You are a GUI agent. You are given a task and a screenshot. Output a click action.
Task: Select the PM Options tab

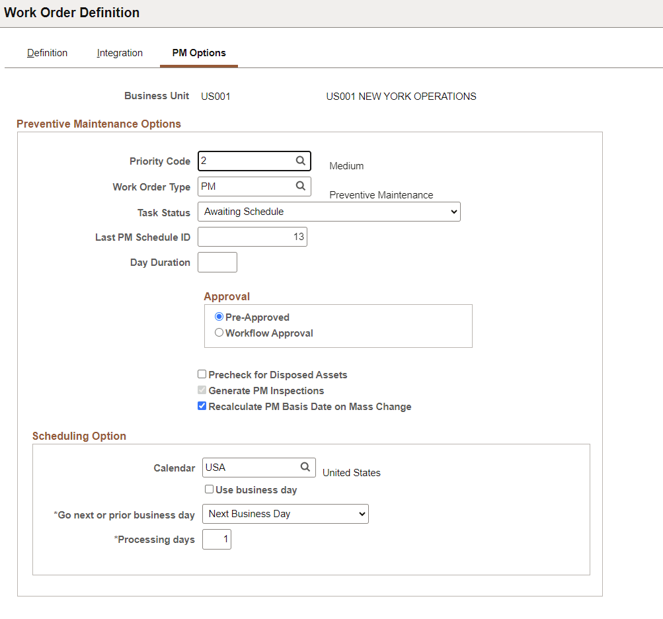(198, 53)
